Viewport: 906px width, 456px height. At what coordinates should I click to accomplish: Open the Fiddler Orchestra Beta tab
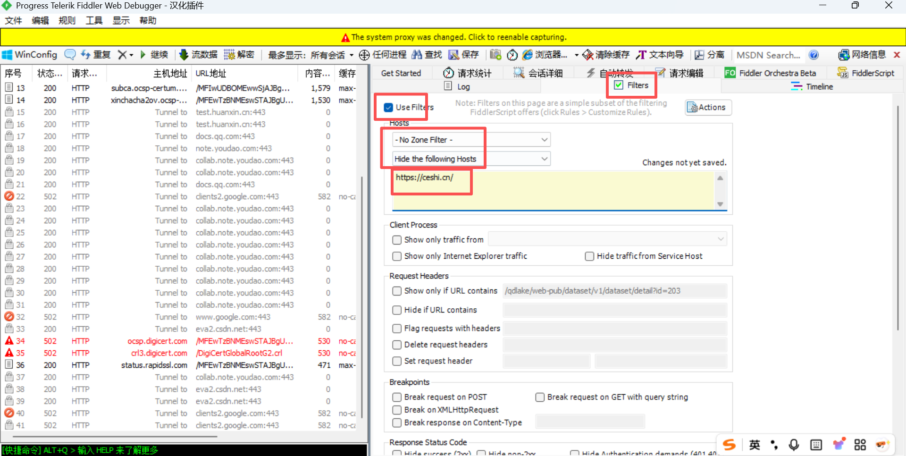pyautogui.click(x=770, y=73)
